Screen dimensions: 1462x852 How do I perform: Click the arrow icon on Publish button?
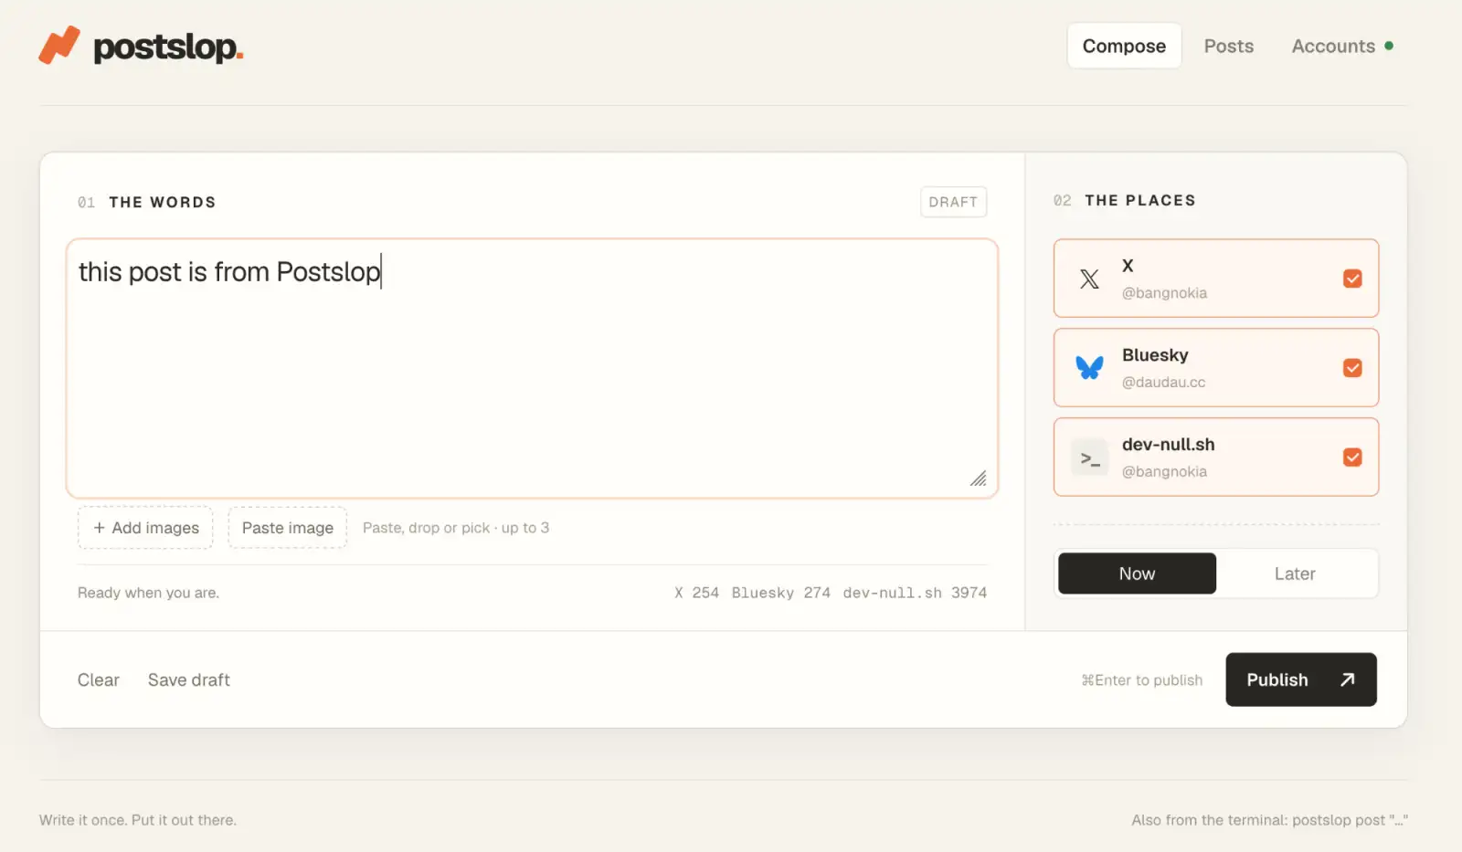(1347, 679)
